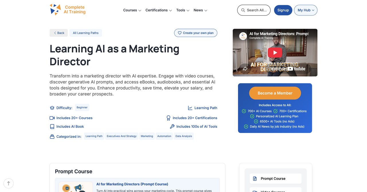Click the 700+ Certifications checkmark
Image resolution: width=367 pixels, height=192 pixels.
point(276,111)
